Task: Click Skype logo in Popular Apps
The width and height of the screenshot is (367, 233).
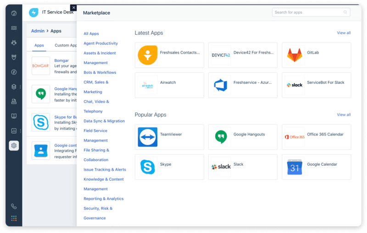Action: click(147, 167)
